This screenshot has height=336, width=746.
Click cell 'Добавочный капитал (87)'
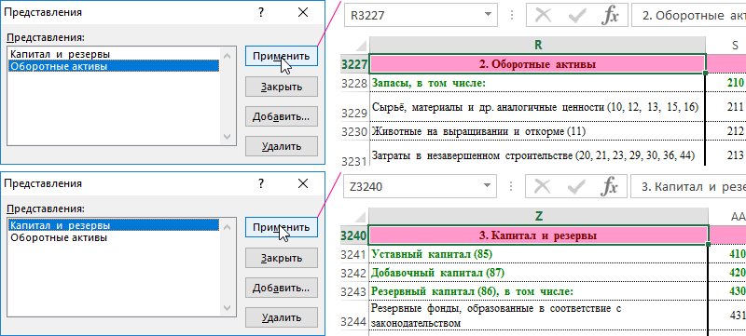(539, 273)
